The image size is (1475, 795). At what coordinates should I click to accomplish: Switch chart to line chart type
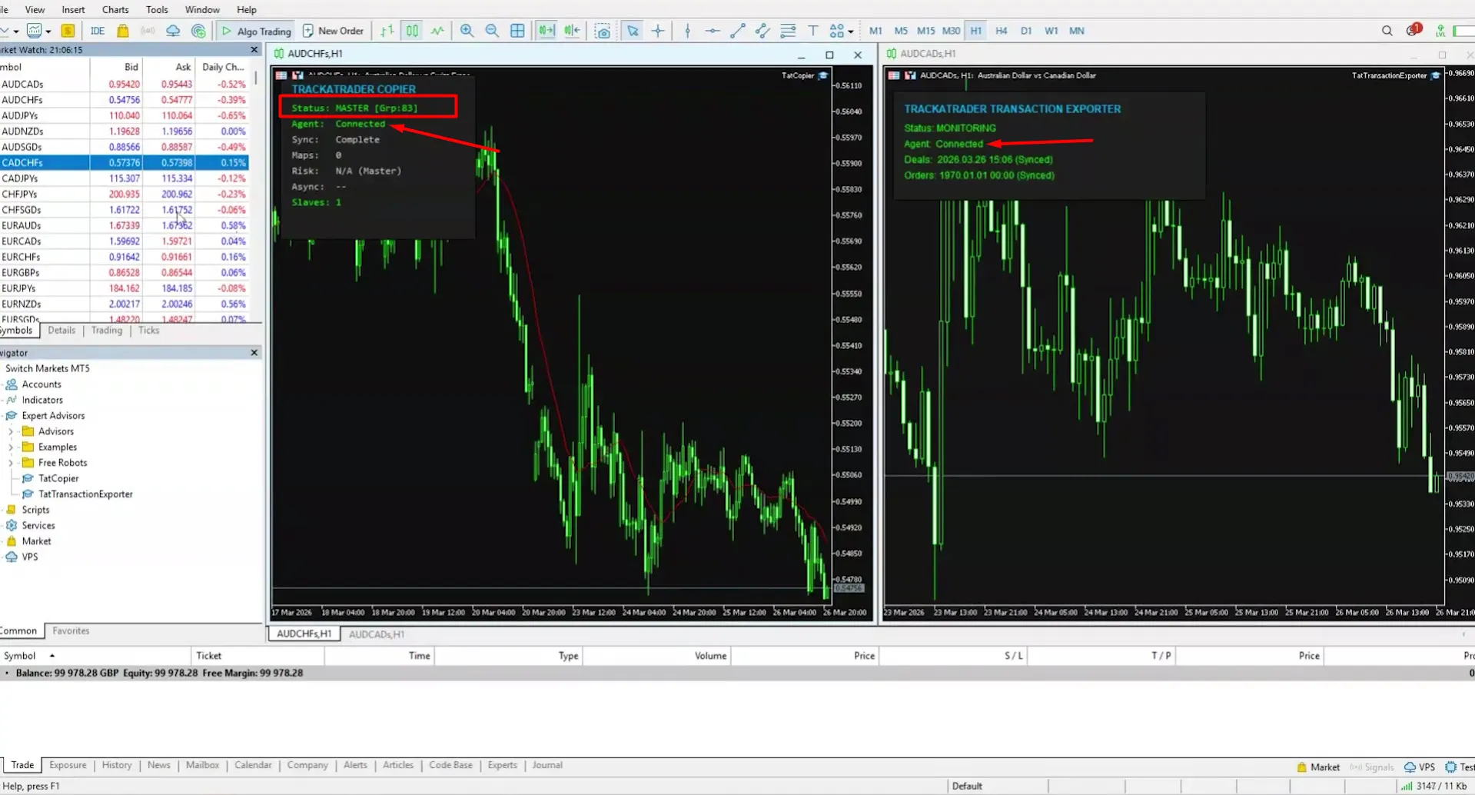(437, 31)
